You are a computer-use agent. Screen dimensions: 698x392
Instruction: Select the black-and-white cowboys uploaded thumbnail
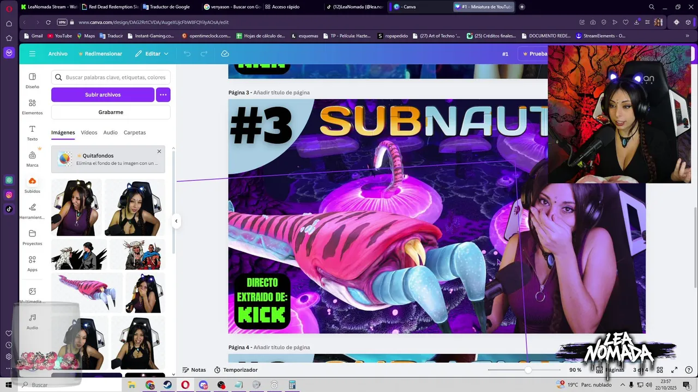(79, 254)
